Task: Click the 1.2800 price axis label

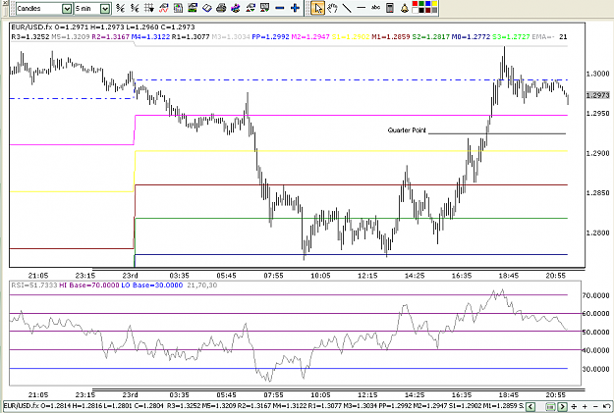Action: pyautogui.click(x=597, y=232)
